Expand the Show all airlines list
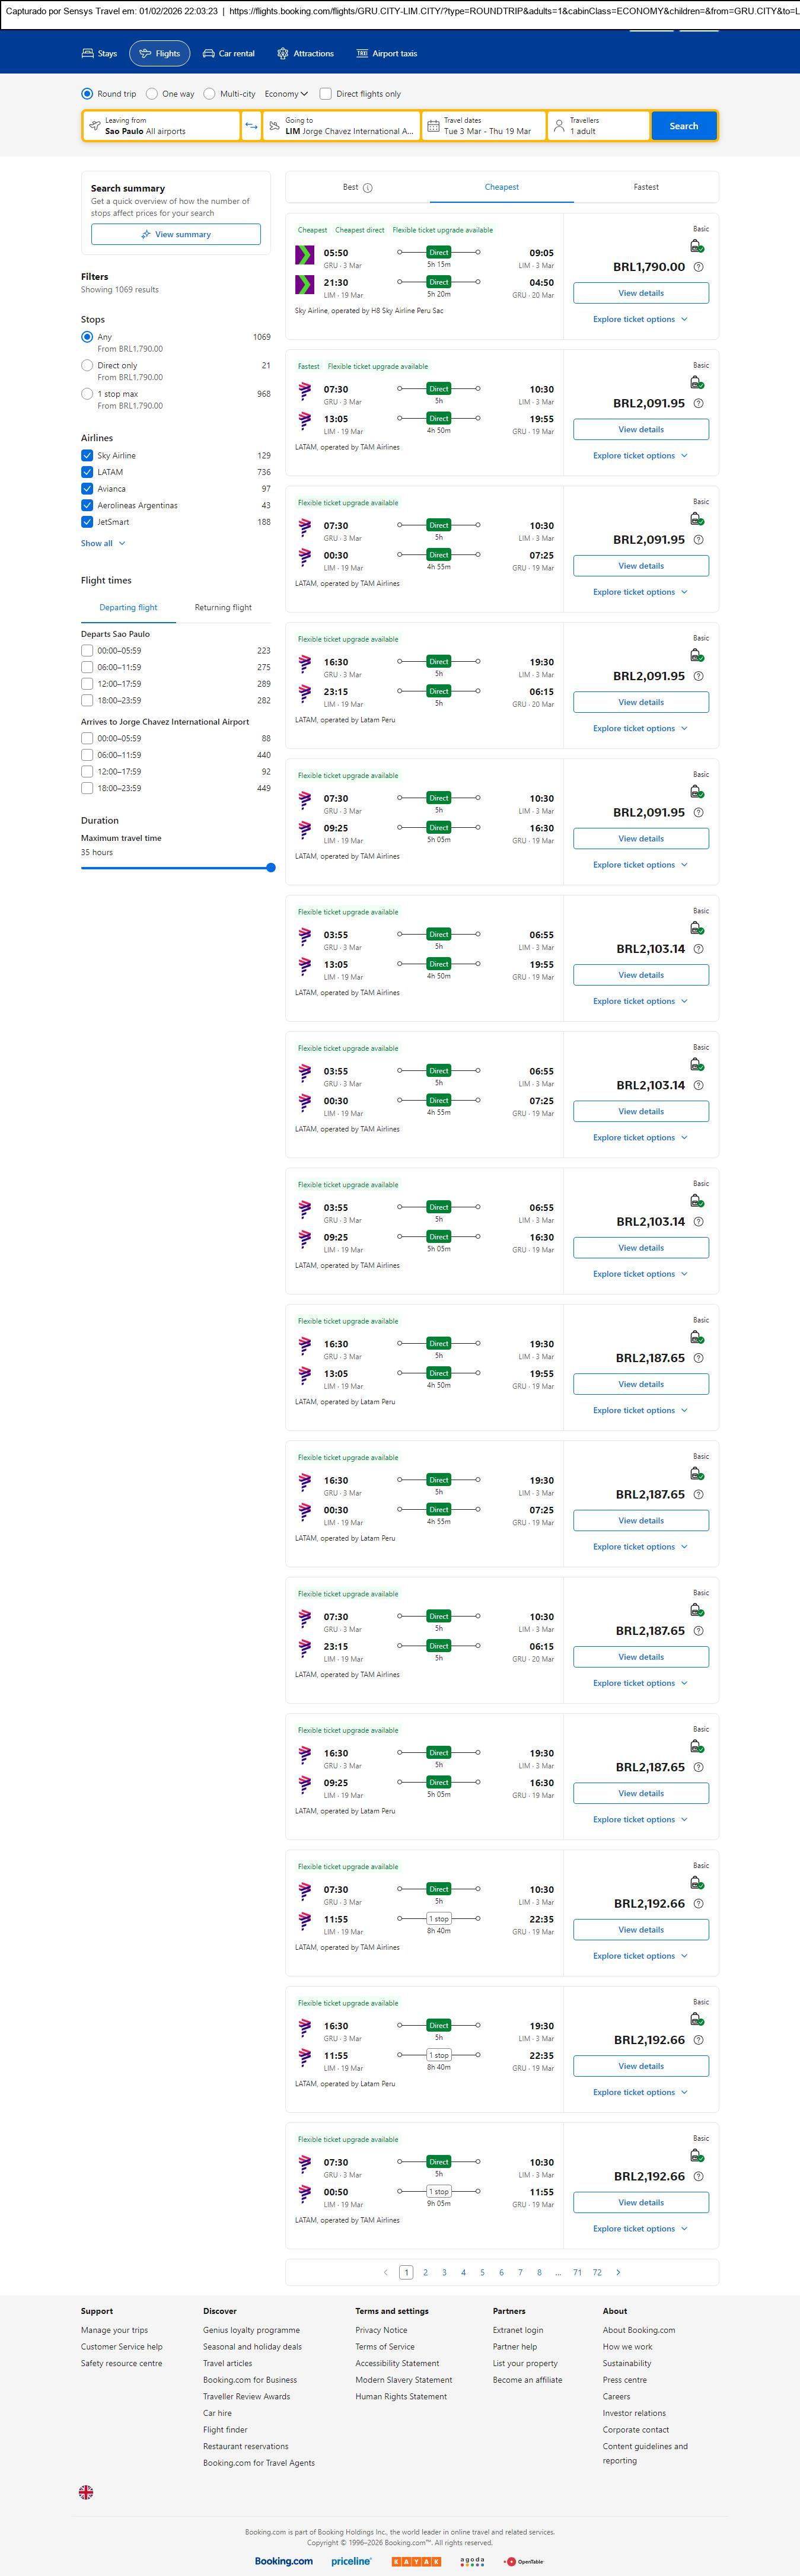This screenshot has height=2576, width=800. [103, 544]
